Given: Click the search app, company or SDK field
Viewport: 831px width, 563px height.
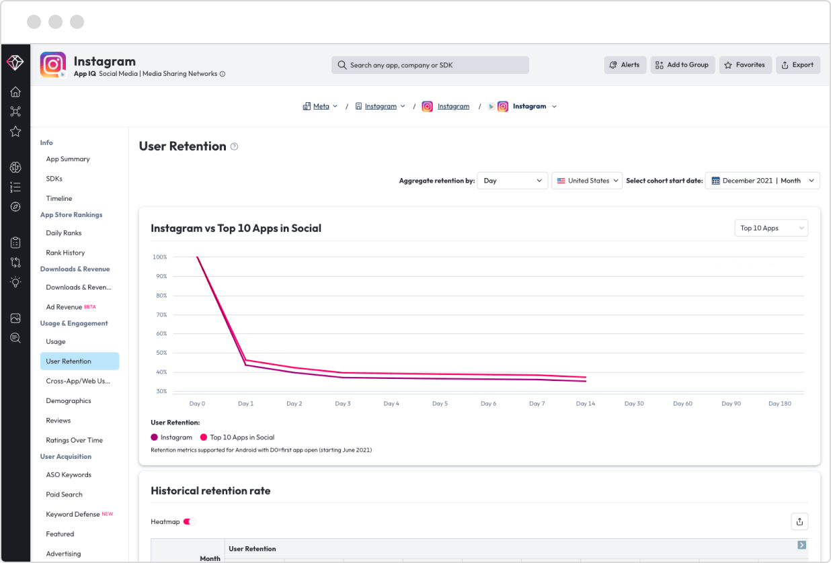Looking at the screenshot, I should [x=430, y=65].
